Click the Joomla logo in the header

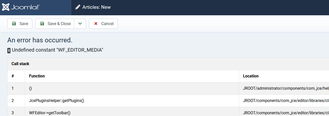tap(21, 7)
